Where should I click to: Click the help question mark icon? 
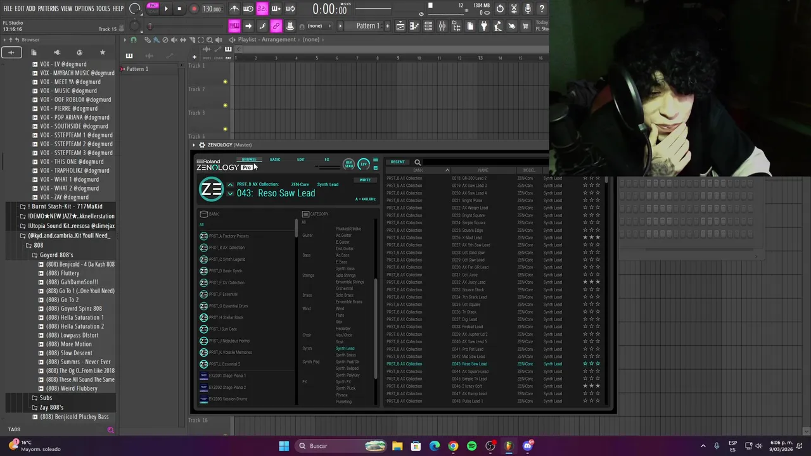point(542,9)
